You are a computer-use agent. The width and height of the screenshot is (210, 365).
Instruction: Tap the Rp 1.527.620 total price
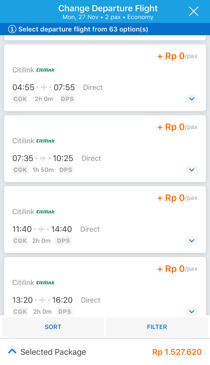point(177,352)
